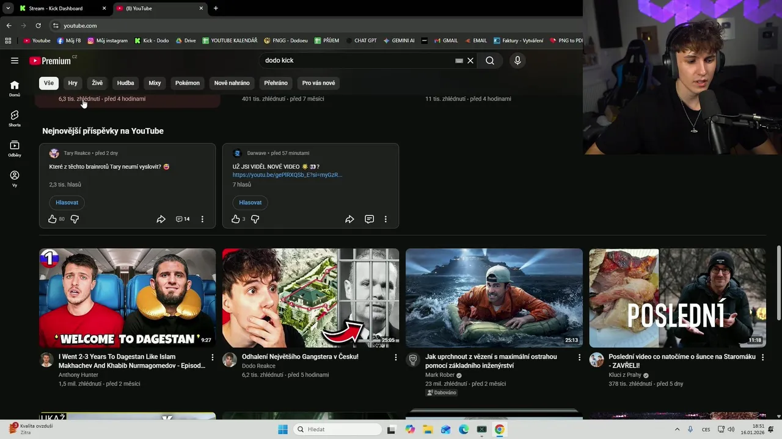Screen dimensions: 782x439
Task: Open the Anthony Hunter channel link
Action: click(78, 375)
